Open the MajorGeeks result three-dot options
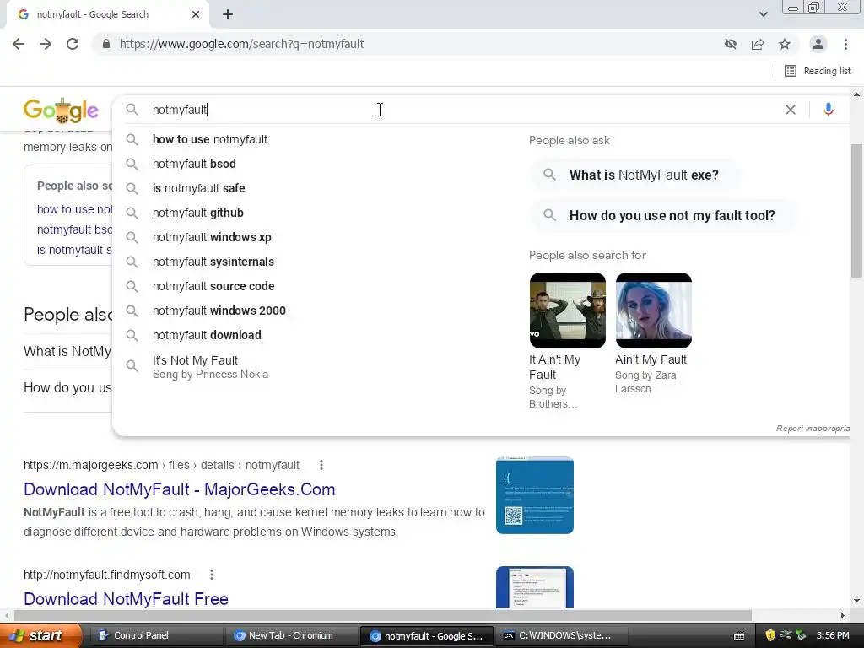Viewport: 864px width, 648px height. (321, 465)
